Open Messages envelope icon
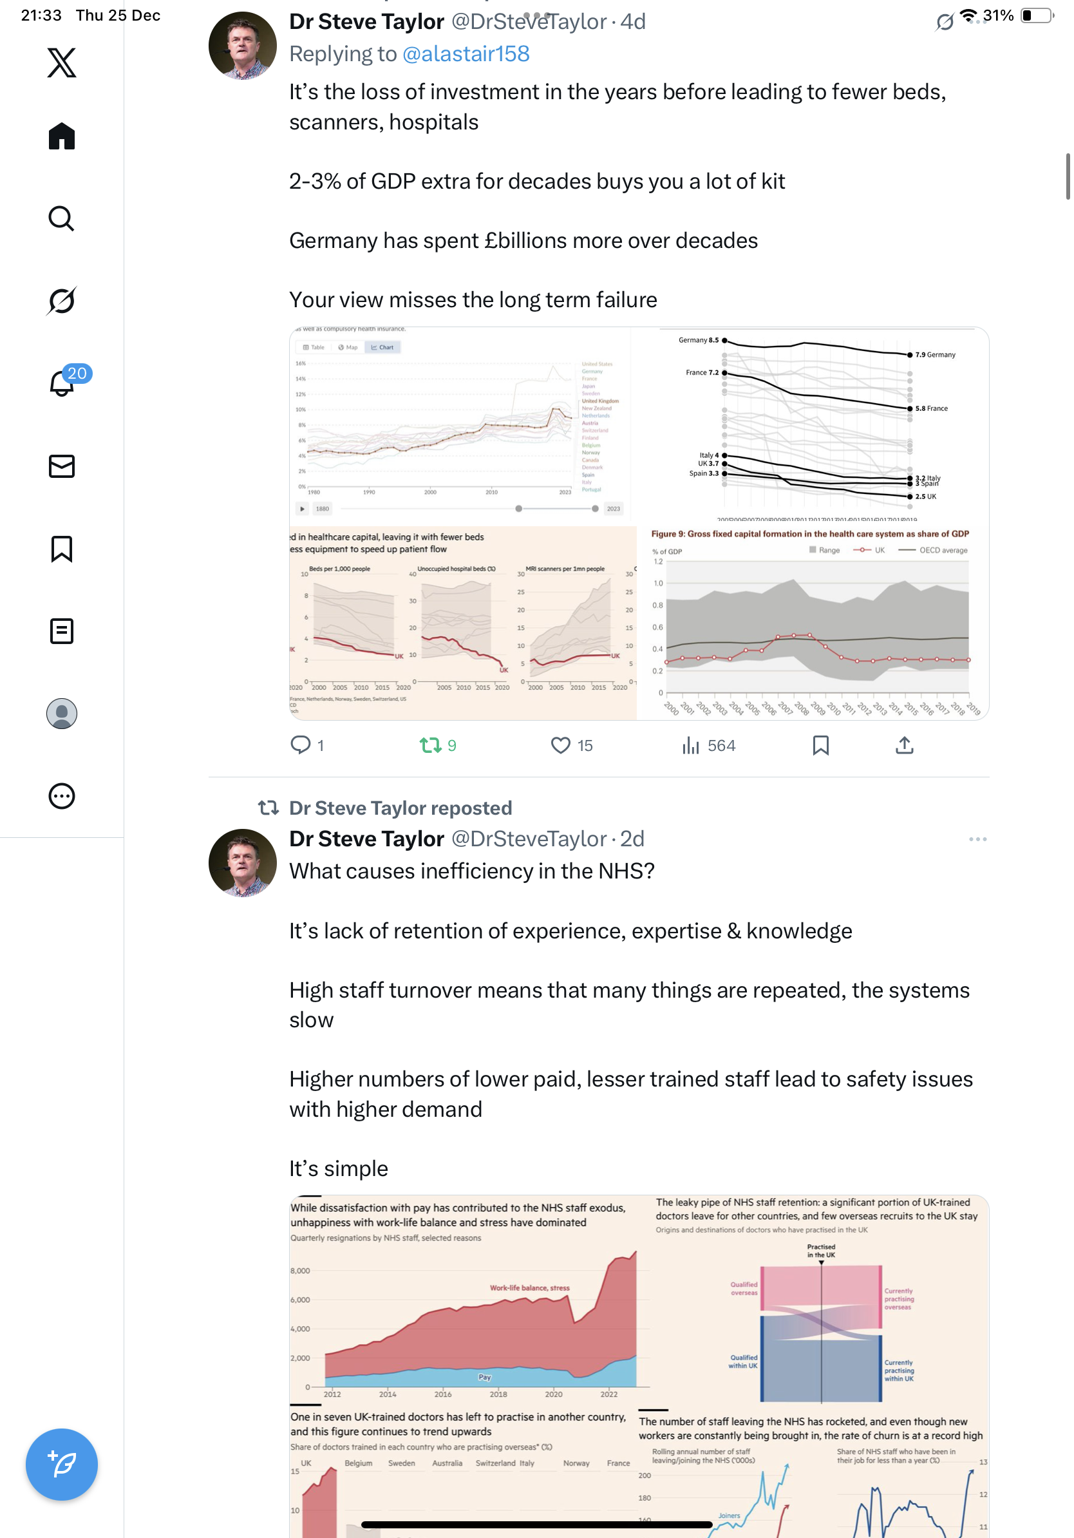1074x1538 pixels. coord(62,466)
